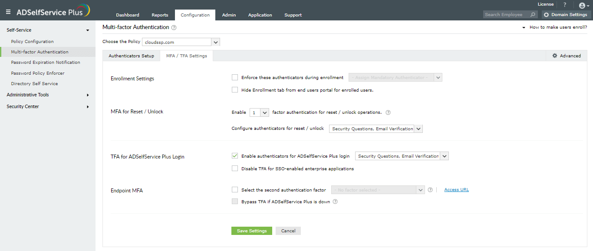The image size is (593, 251).
Task: Click help icon beside Bypass TFA option
Action: 335,201
